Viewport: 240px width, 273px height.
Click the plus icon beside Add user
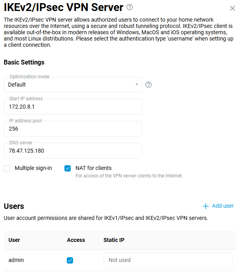tap(205, 206)
